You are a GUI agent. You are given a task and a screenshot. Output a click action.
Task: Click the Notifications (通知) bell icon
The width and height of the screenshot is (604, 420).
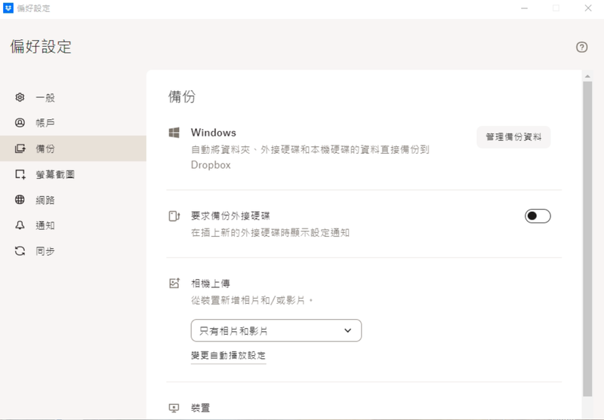20,225
